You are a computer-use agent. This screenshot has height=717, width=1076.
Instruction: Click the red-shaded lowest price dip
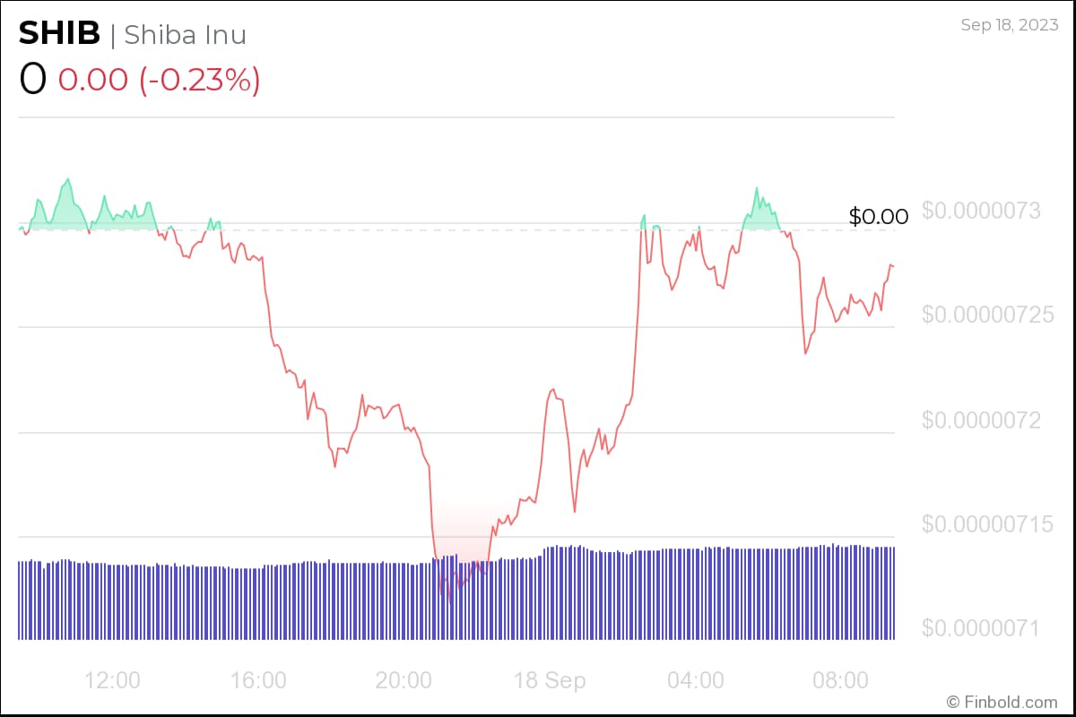point(453,574)
